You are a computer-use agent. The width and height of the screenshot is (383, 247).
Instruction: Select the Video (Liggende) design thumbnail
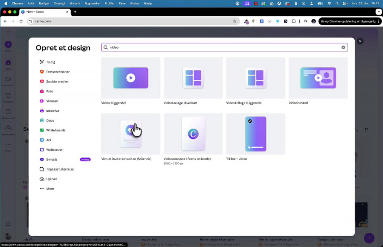pos(131,78)
